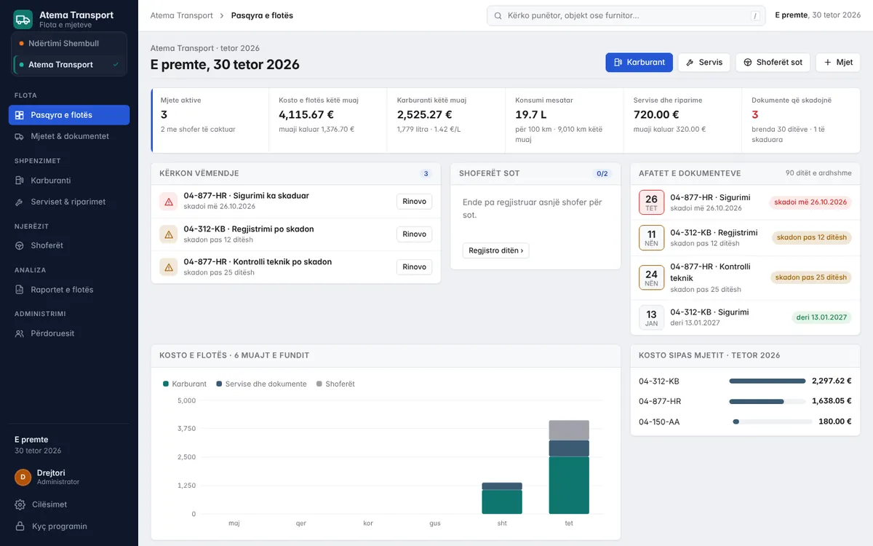This screenshot has height=546, width=873.
Task: Click the Regjistro ditën button
Action: tap(496, 250)
